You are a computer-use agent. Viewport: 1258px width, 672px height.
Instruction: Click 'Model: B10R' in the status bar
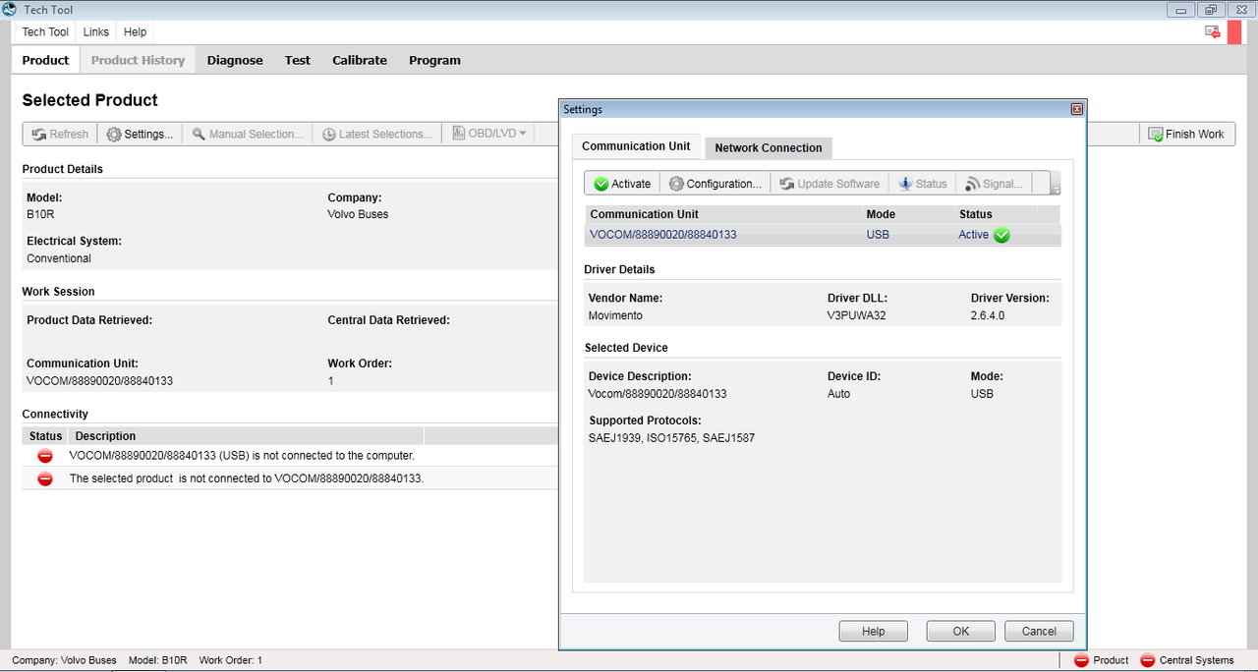pos(157,660)
